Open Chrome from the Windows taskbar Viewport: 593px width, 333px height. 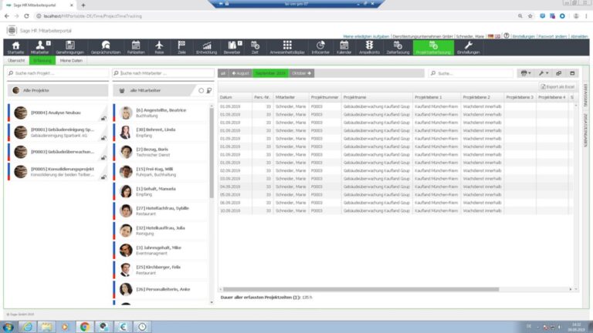point(85,326)
